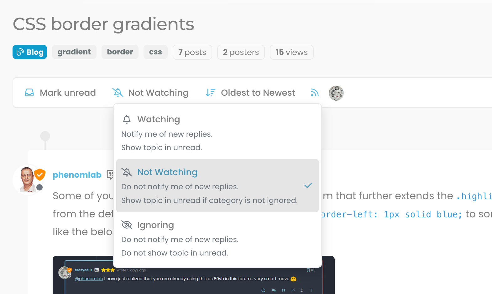The height and width of the screenshot is (294, 492).
Task: Click the quote badge beside crazycells' name
Action: pos(96,270)
